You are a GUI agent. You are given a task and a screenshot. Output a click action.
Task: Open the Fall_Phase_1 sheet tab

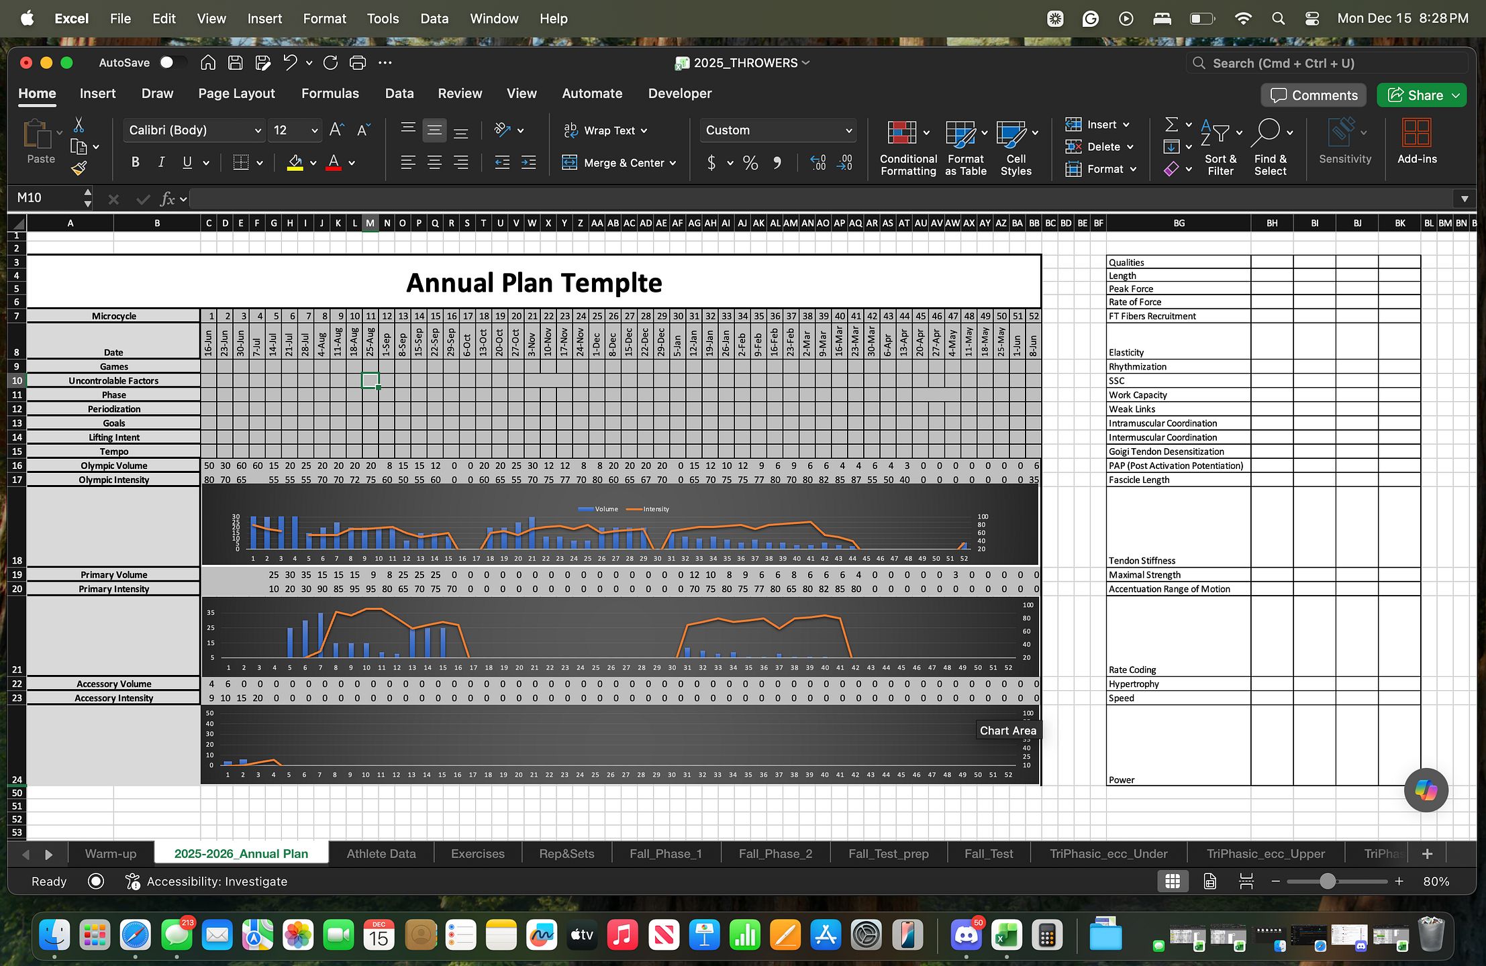tap(666, 854)
